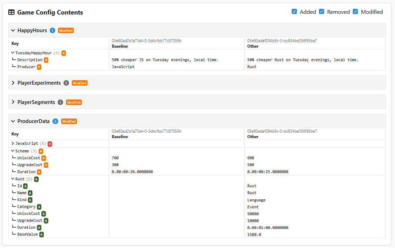Click the A badge on Name
Viewport: 395px width, 248px height.
(x=30, y=193)
